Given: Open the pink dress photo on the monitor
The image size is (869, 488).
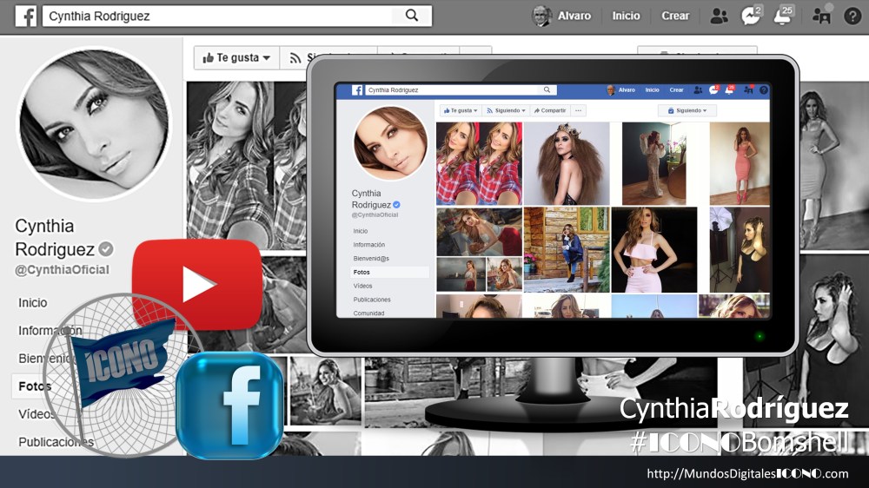Looking at the screenshot, I should coord(740,163).
